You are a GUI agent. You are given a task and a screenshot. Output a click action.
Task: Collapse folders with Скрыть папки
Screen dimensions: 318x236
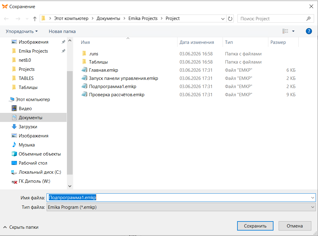(x=21, y=227)
